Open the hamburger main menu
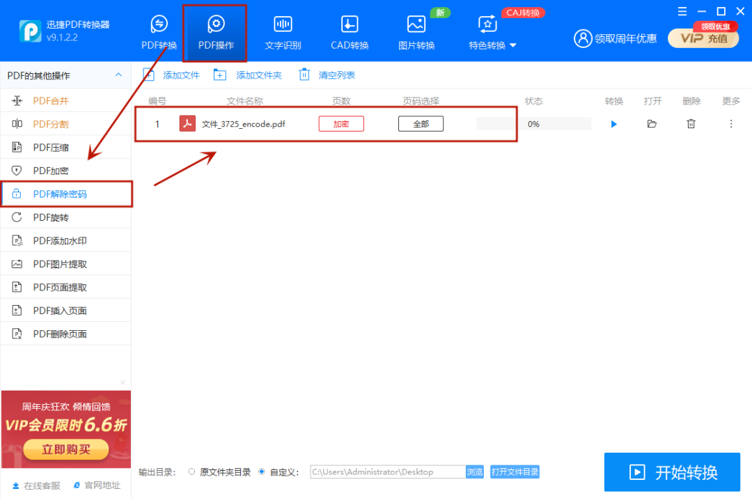This screenshot has height=498, width=752. point(682,11)
